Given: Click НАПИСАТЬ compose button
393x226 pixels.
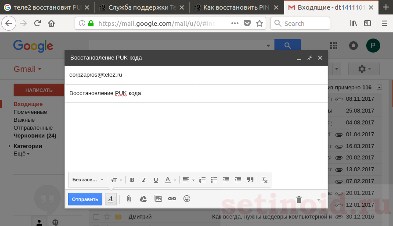Looking at the screenshot, I should coord(39,90).
